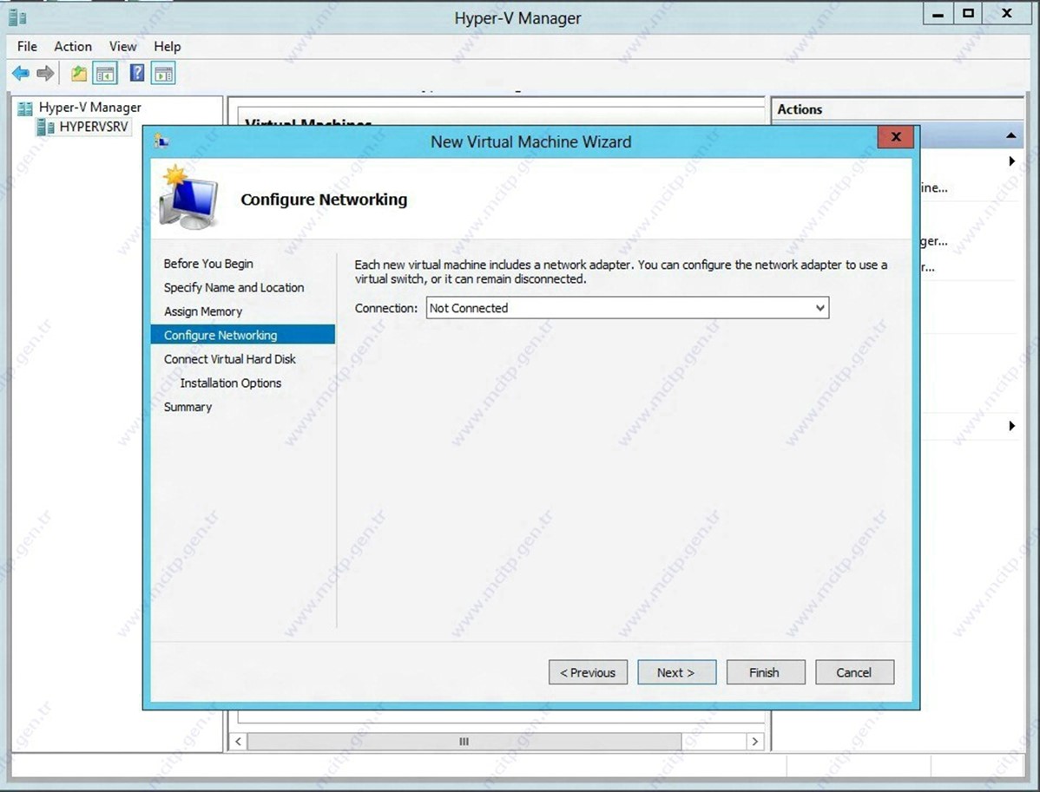The height and width of the screenshot is (792, 1040).
Task: Open the View menu
Action: (x=122, y=46)
